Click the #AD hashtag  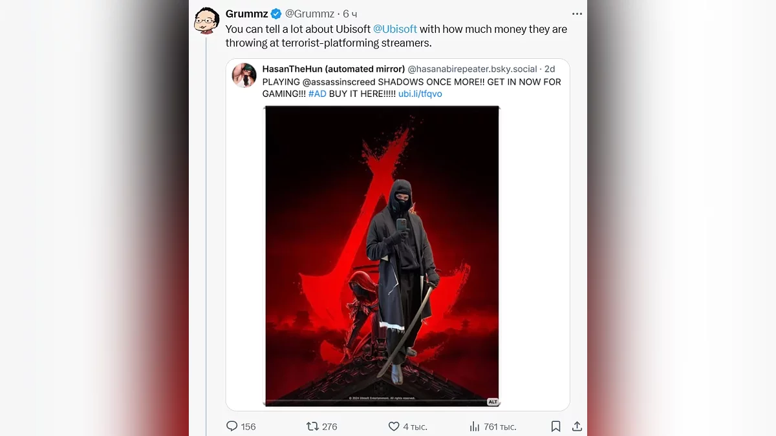click(x=317, y=94)
